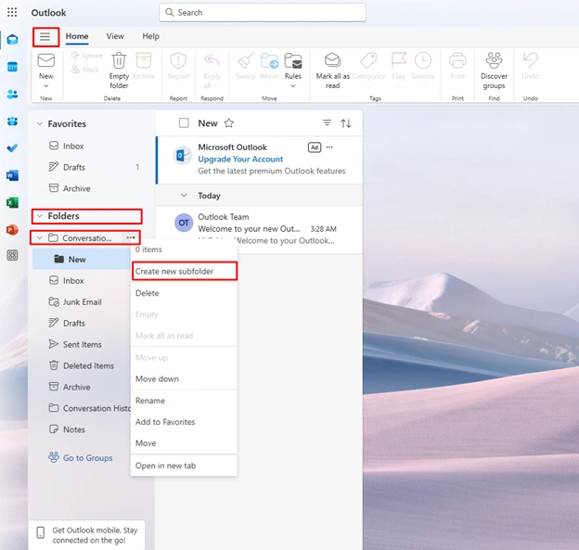The height and width of the screenshot is (550, 579).
Task: Switch to the Help ribbon tab
Action: (150, 36)
